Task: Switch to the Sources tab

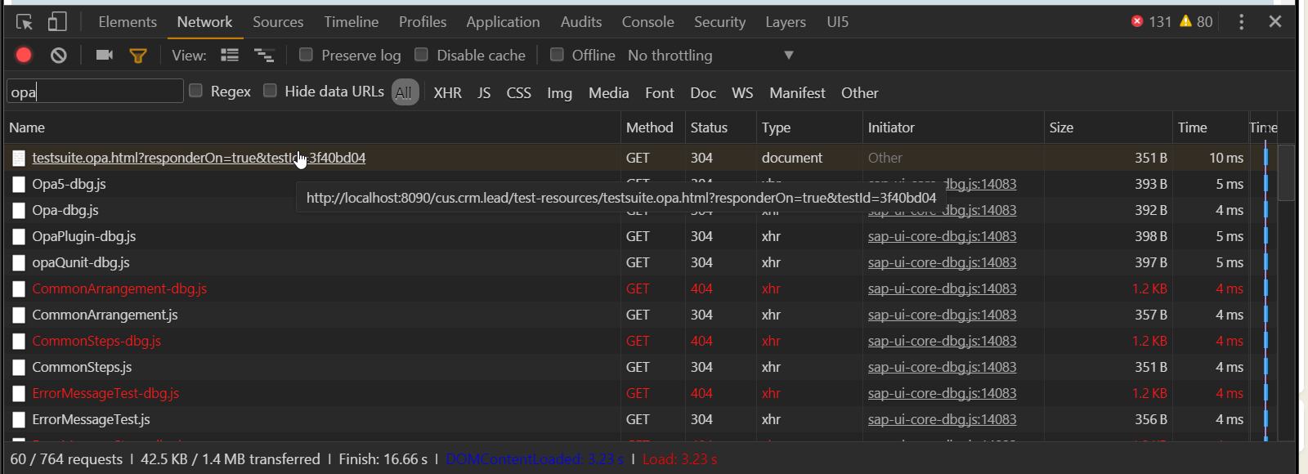Action: click(x=278, y=22)
